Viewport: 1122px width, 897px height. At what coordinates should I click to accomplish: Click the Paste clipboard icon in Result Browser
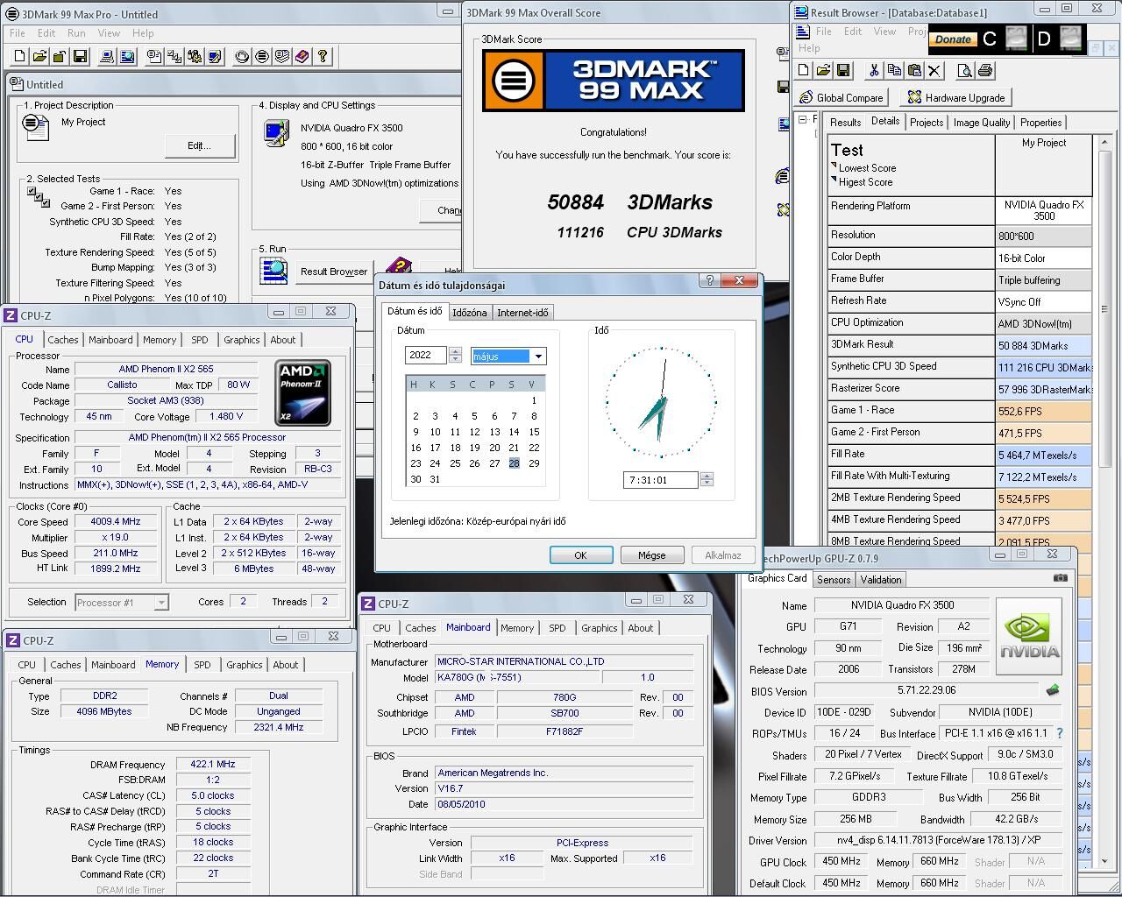pos(914,71)
